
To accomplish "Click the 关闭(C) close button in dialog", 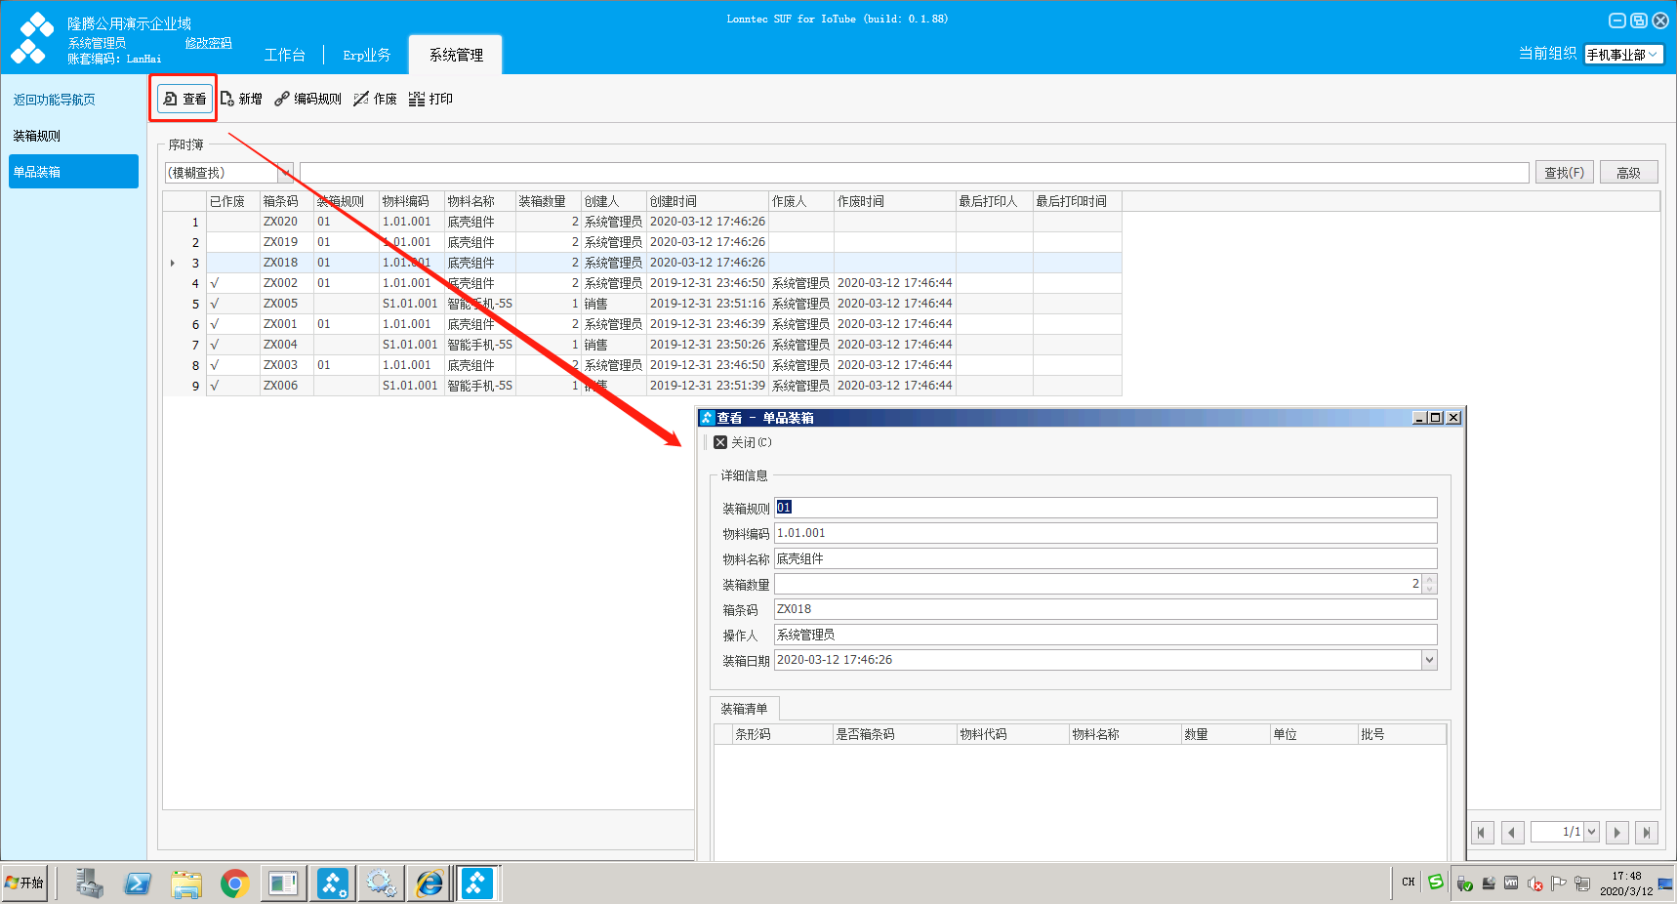I will pos(742,442).
